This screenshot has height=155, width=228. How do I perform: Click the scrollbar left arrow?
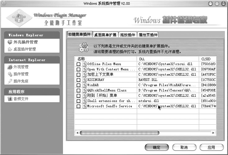click(77, 133)
